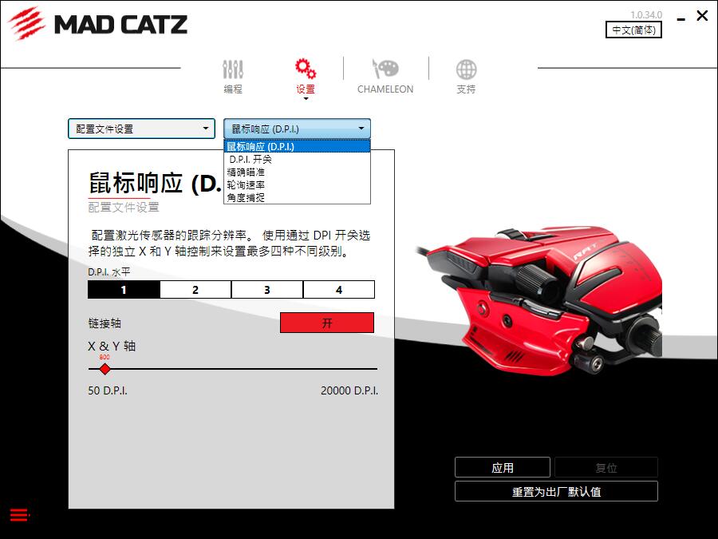
Task: Open the CHAMELEON palette icon
Action: pos(385,69)
